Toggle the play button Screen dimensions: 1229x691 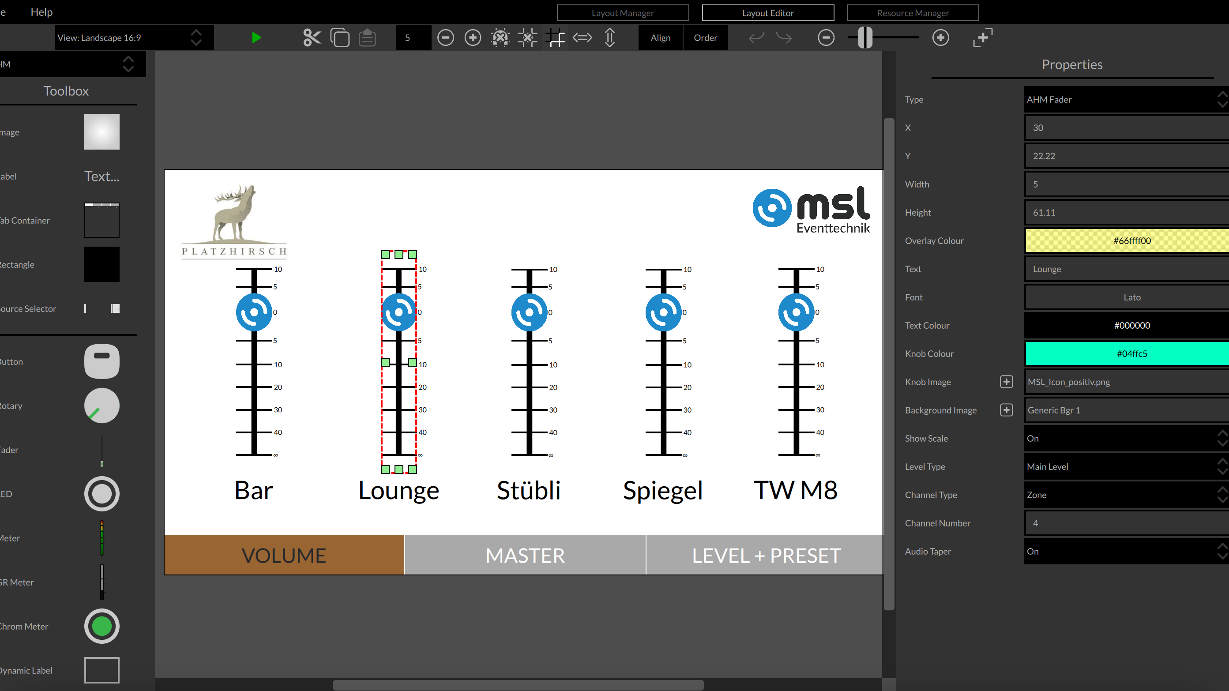pyautogui.click(x=256, y=38)
